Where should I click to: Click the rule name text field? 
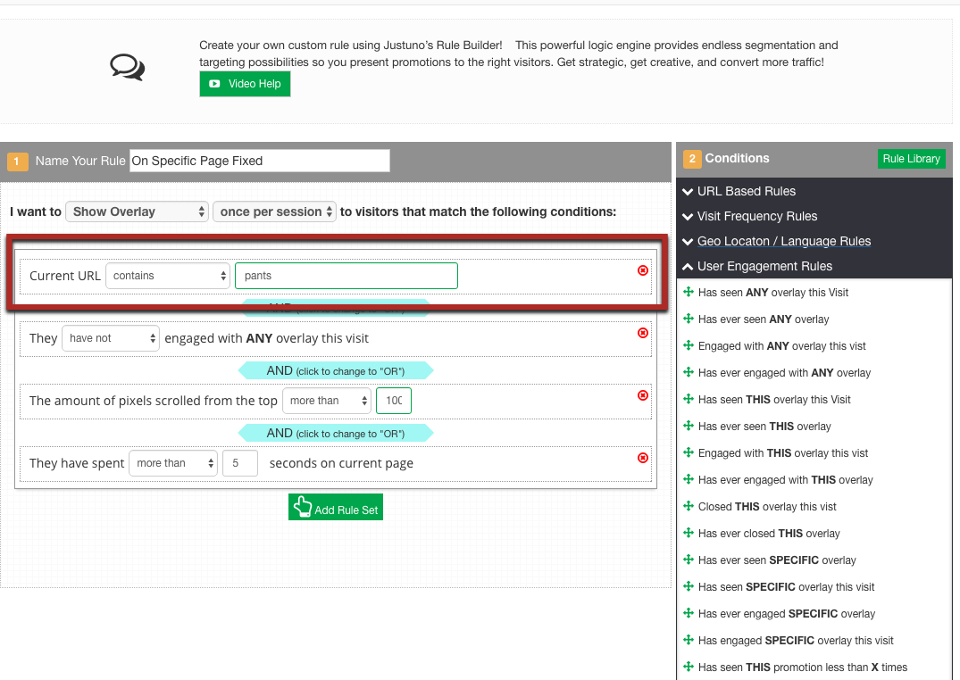tap(259, 161)
